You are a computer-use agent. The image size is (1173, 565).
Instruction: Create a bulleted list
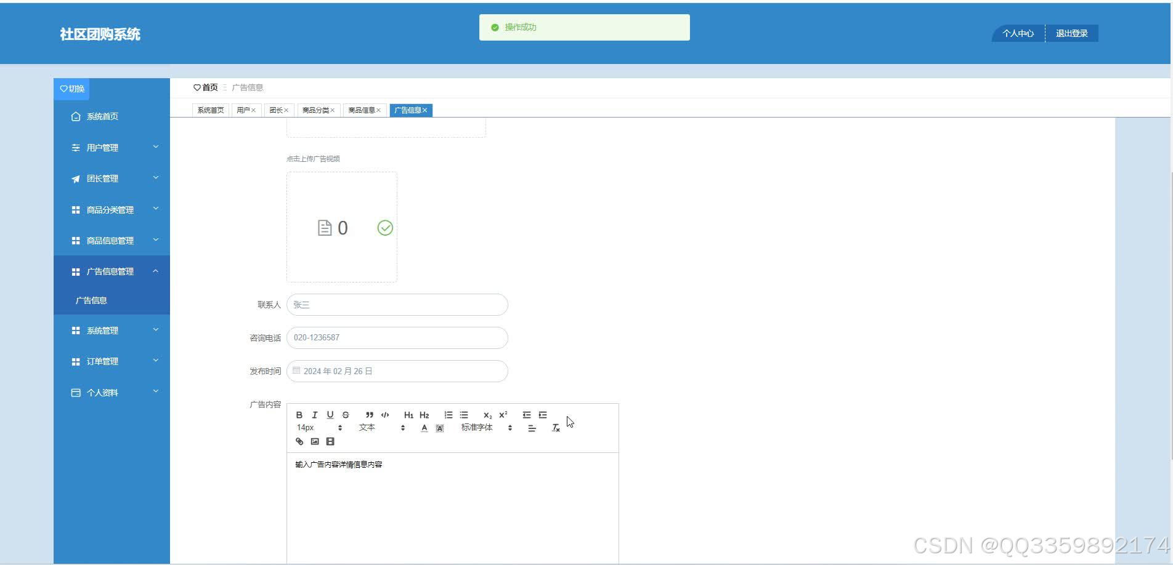[464, 415]
